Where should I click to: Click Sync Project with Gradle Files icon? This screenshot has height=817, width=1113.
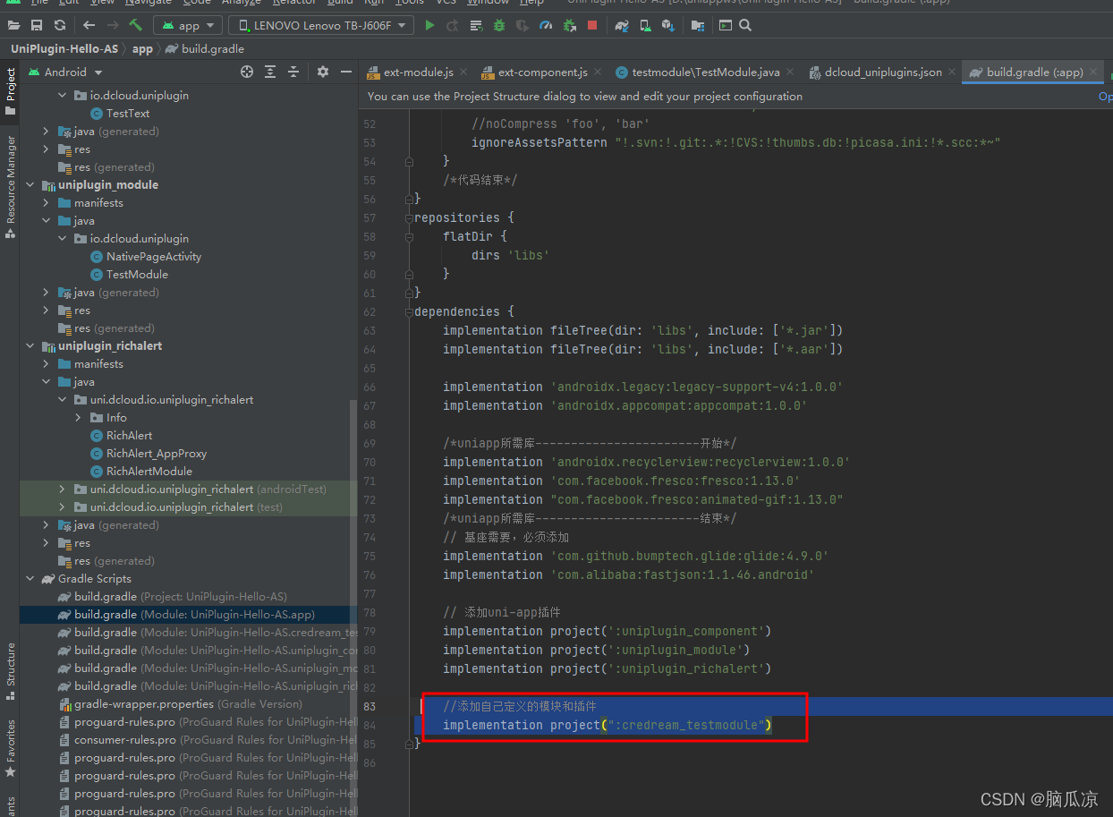622,25
